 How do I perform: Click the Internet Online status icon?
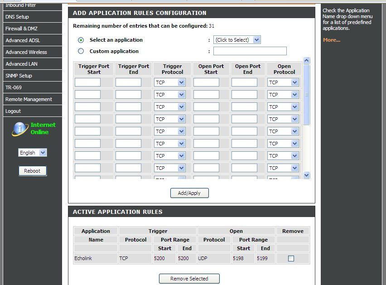tap(20, 129)
